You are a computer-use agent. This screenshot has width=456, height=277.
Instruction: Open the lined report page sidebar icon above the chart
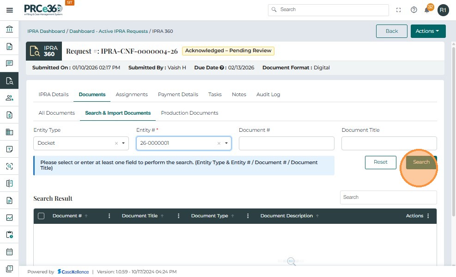tap(9, 201)
